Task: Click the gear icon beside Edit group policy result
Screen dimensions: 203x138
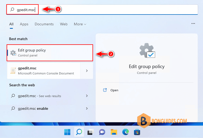Action: [13, 53]
